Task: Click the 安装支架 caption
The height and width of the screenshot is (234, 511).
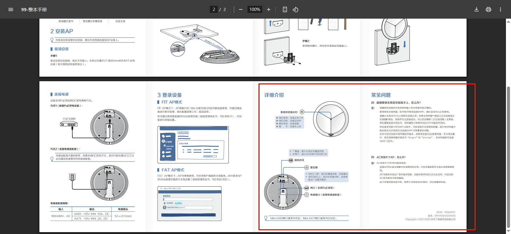Action: [120, 21]
